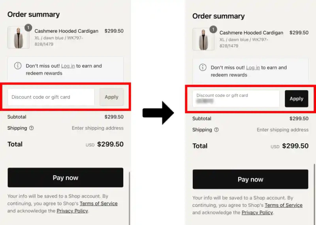Follow the Log in link in right panel
Screen dimensions: 316x225
253,67
